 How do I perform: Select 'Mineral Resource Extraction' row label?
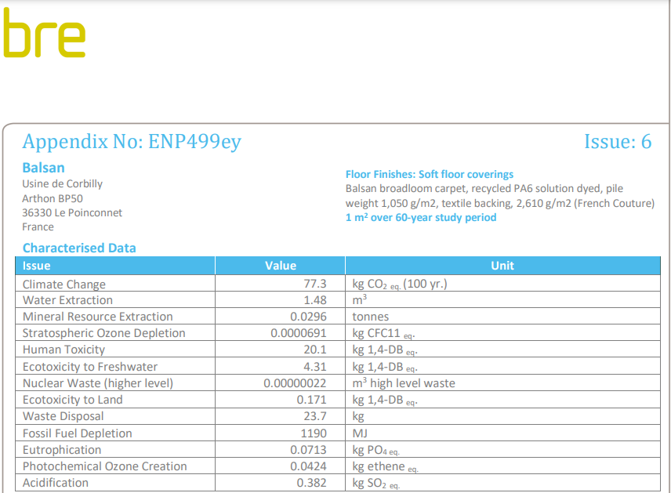(x=97, y=317)
